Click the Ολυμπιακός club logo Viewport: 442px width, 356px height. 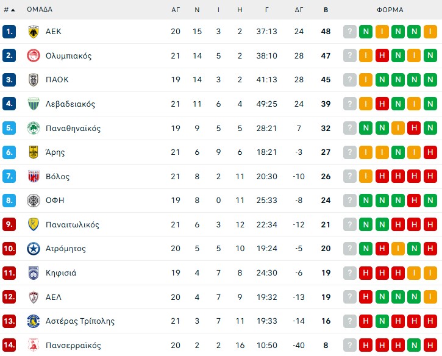33,56
